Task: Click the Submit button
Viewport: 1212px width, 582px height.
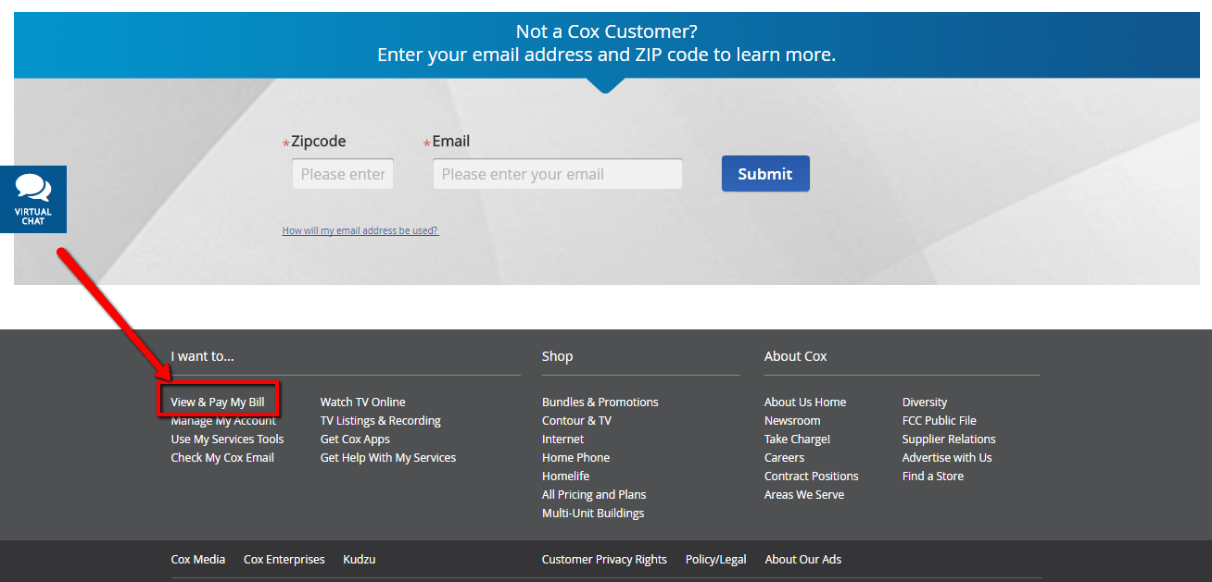Action: coord(764,173)
